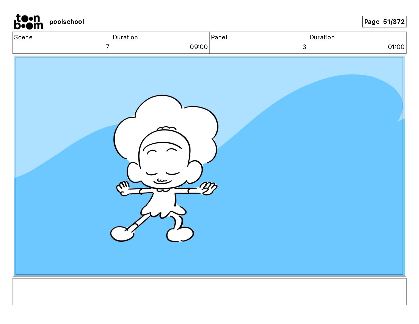Image resolution: width=419 pixels, height=324 pixels.
Task: Click the Toon Boom logo
Action: (x=28, y=22)
